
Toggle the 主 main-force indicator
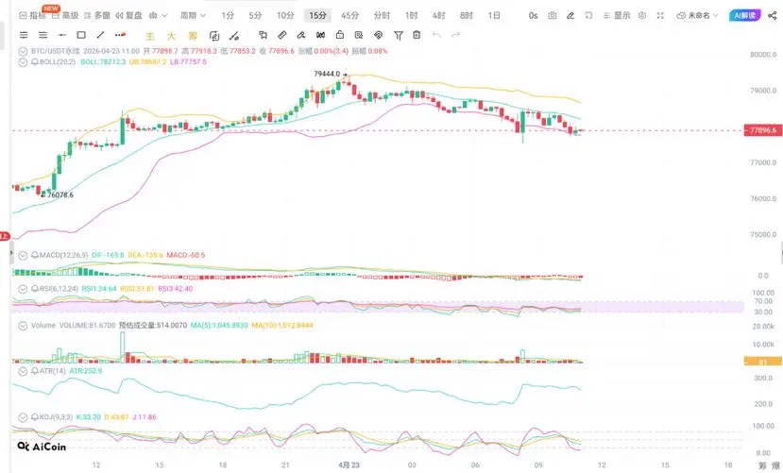[x=150, y=36]
